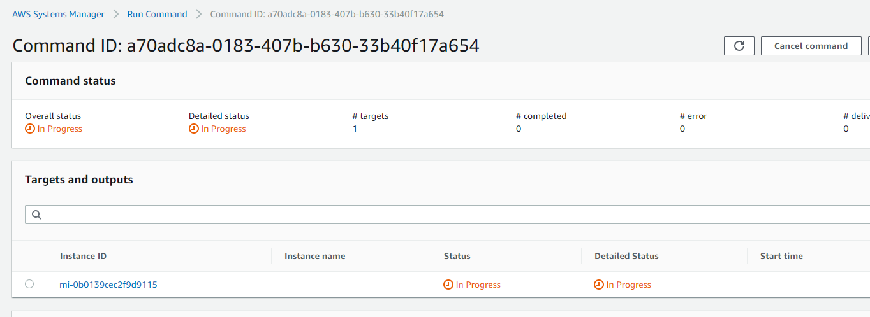Focus the targets search input field
The height and width of the screenshot is (317, 870).
click(x=446, y=215)
